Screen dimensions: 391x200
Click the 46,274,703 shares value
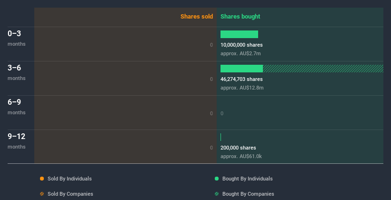(241, 80)
